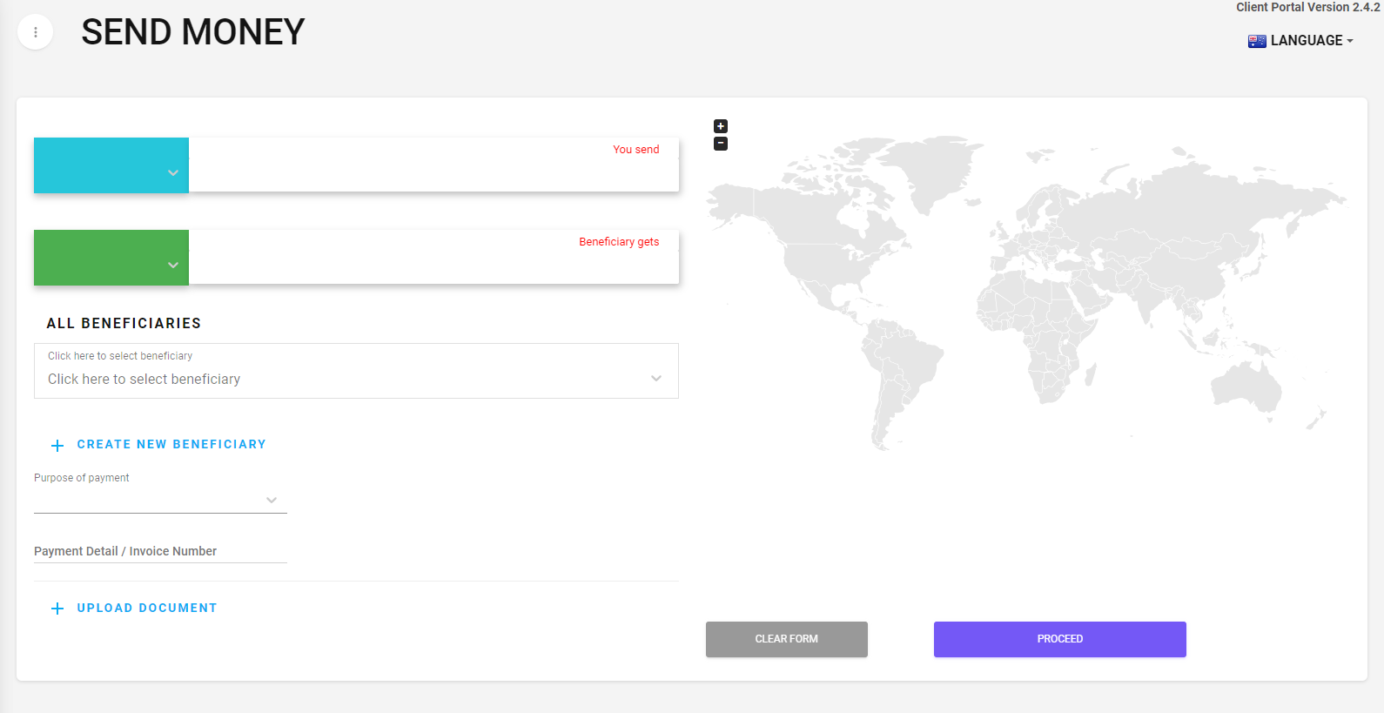This screenshot has height=713, width=1384.
Task: Click the Create New Beneficiary link text
Action: (x=171, y=445)
